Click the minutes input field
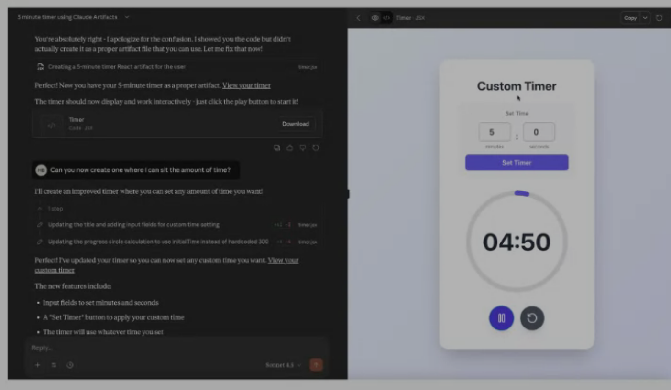Screen dimensions: 671x390 pyautogui.click(x=495, y=132)
